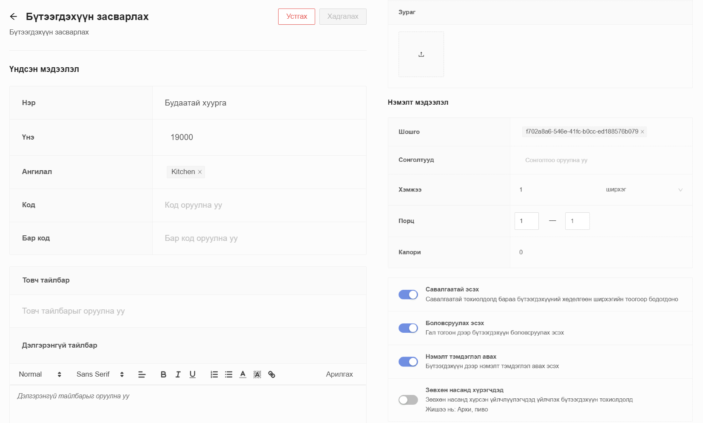Click Арилгах to clear formatting
703x423 pixels.
pos(339,374)
